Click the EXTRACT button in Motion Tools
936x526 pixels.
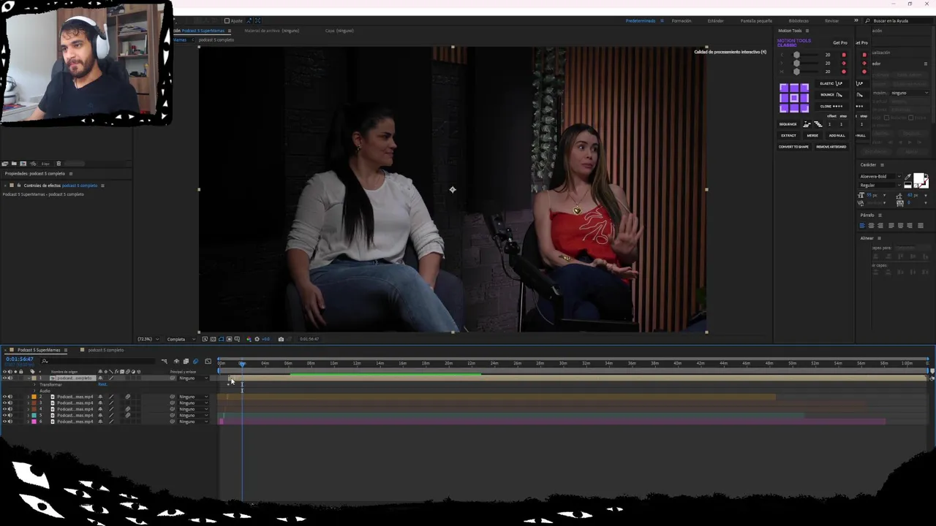(788, 136)
